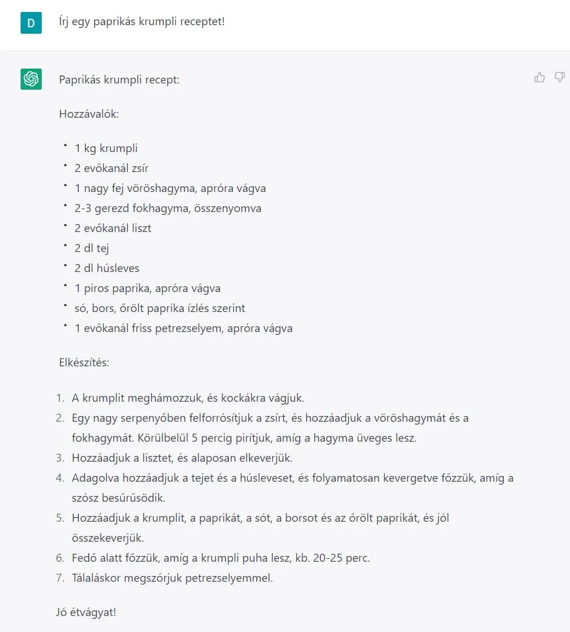Click the green ChatGPT logo avatar
Screen dimensions: 570x632
31,79
